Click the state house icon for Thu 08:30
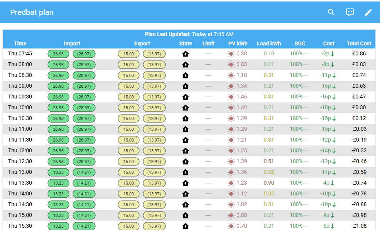Screen dimensions: 380x230 pos(186,75)
